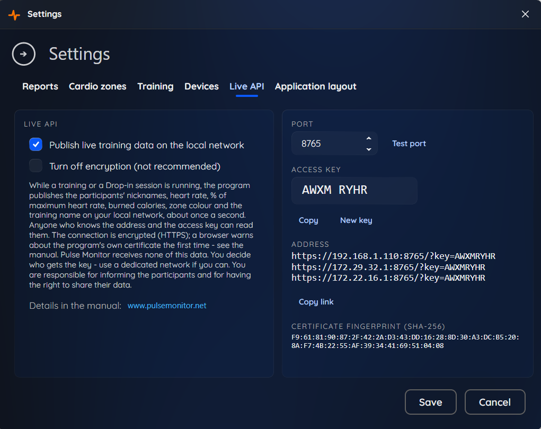Disable publish live training data checkbox

[x=36, y=145]
